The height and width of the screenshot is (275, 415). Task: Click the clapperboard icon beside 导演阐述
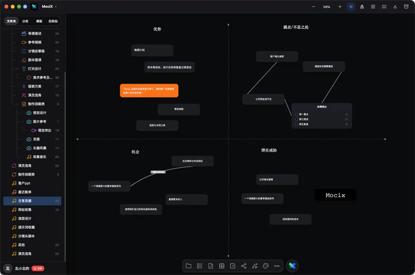pos(24,34)
